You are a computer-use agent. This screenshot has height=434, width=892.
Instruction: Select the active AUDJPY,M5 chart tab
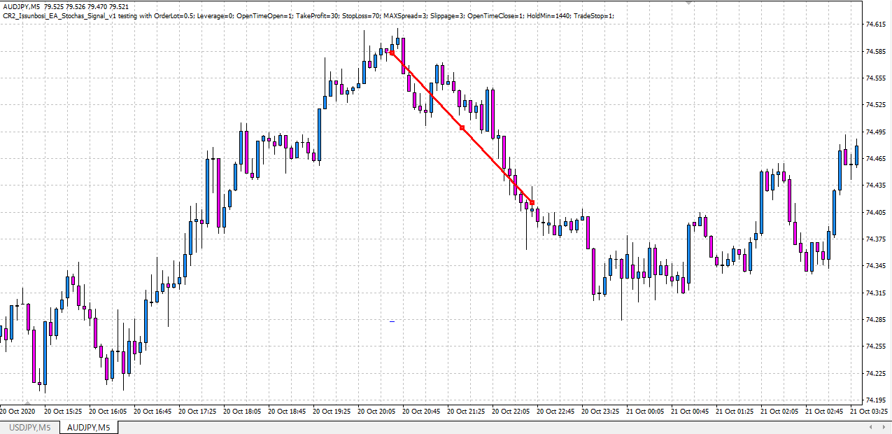click(x=89, y=426)
